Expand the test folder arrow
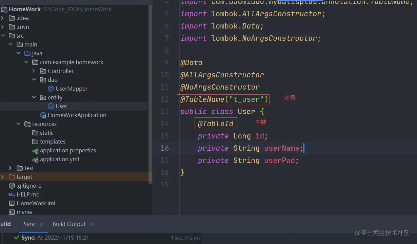 click(11, 168)
